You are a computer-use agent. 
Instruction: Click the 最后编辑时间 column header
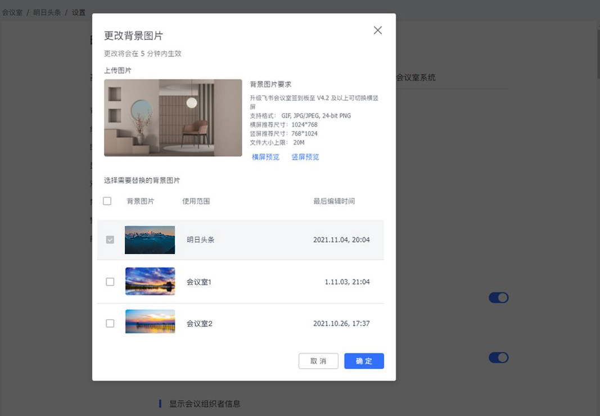click(x=334, y=201)
